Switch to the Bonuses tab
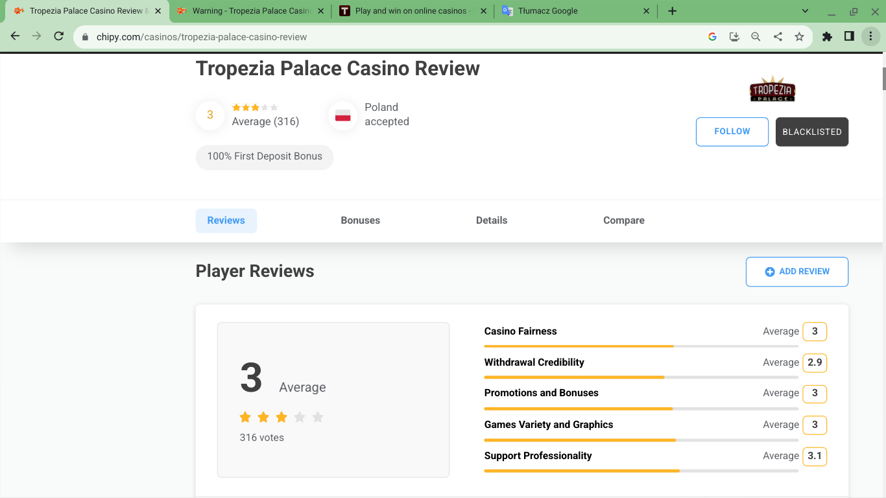Image resolution: width=886 pixels, height=498 pixels. click(x=360, y=220)
